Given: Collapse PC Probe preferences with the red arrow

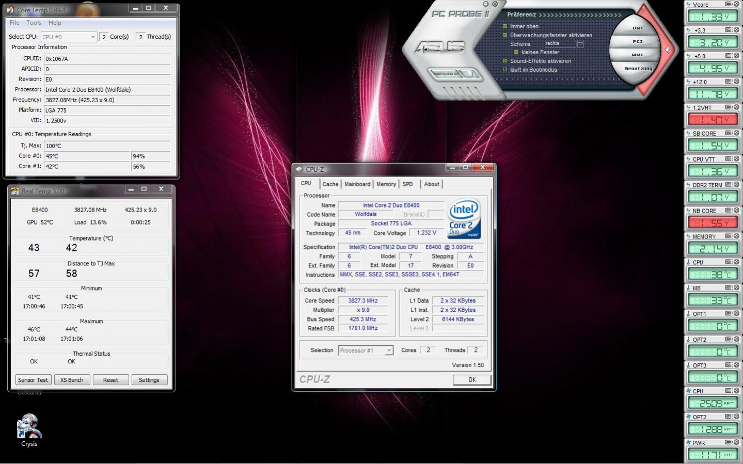Looking at the screenshot, I should [667, 50].
